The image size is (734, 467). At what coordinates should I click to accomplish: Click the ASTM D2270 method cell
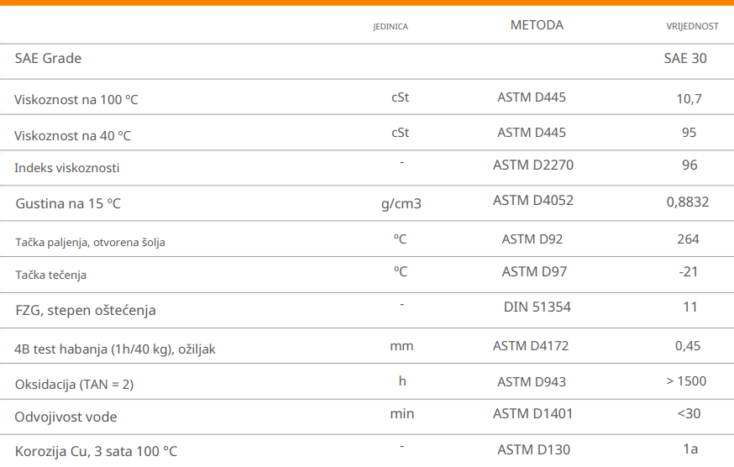tap(533, 165)
